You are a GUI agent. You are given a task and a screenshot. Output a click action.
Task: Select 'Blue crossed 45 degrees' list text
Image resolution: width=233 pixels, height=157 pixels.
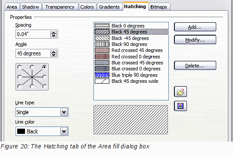point(137,63)
